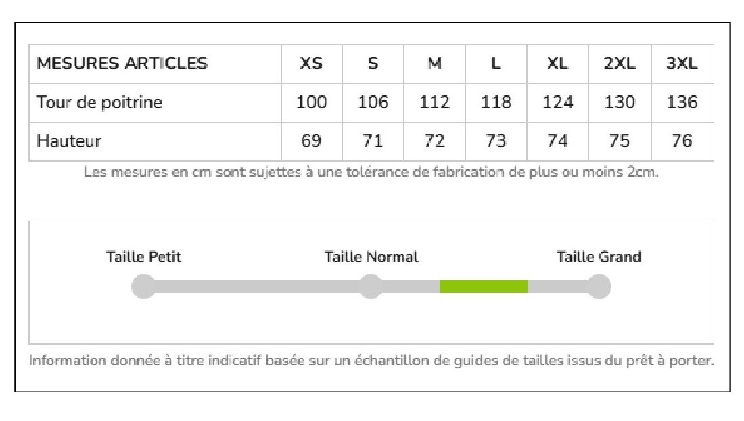744x421 pixels.
Task: Click the 136 chest value for 3XL
Action: (x=682, y=102)
